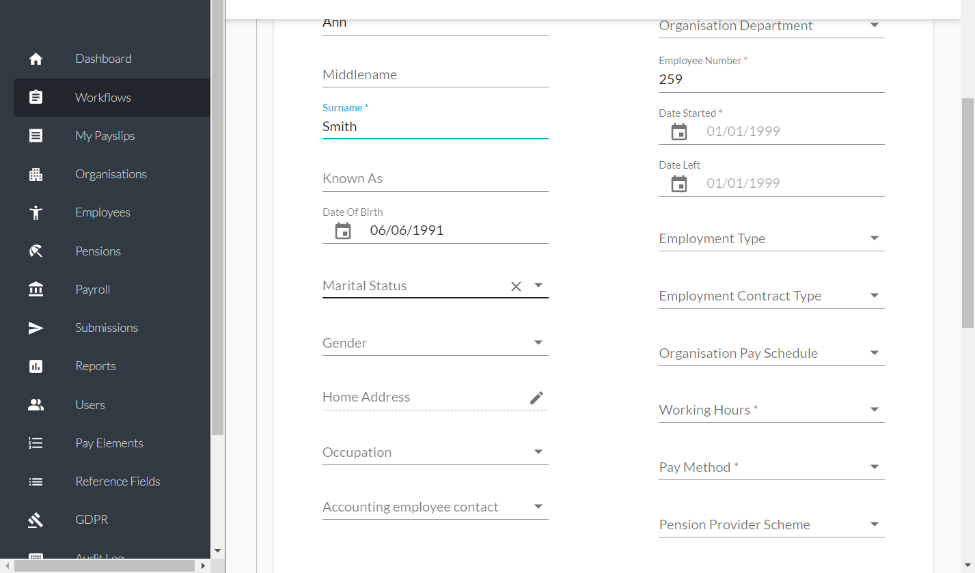This screenshot has height=573, width=975.
Task: Click the Users people icon
Action: pyautogui.click(x=36, y=404)
